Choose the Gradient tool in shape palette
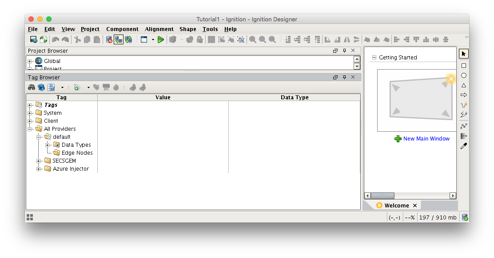This screenshot has height=258, width=494. (x=463, y=136)
